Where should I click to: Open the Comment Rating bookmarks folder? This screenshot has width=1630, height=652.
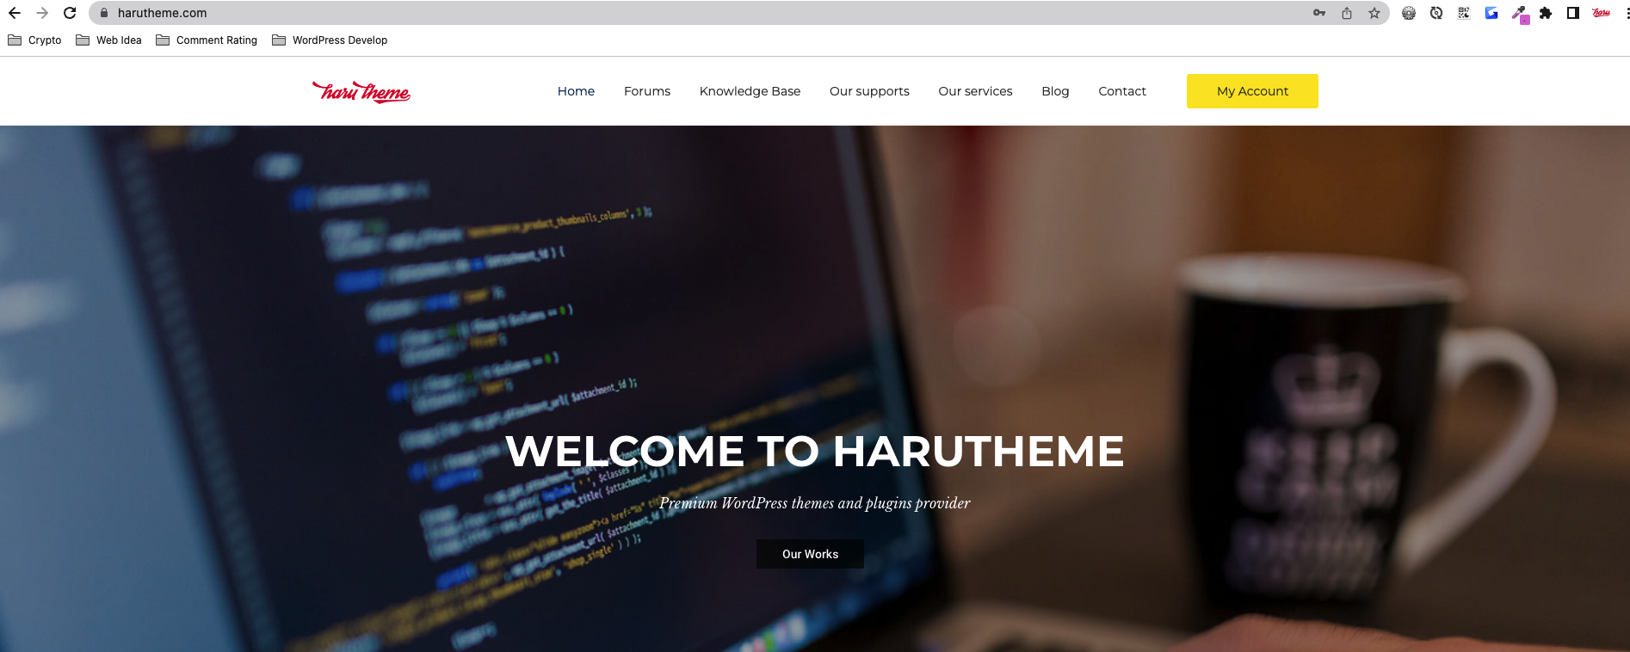207,40
